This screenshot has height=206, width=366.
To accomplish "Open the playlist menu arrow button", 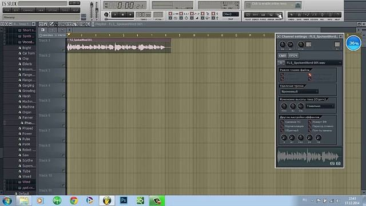I will pyautogui.click(x=41, y=24).
